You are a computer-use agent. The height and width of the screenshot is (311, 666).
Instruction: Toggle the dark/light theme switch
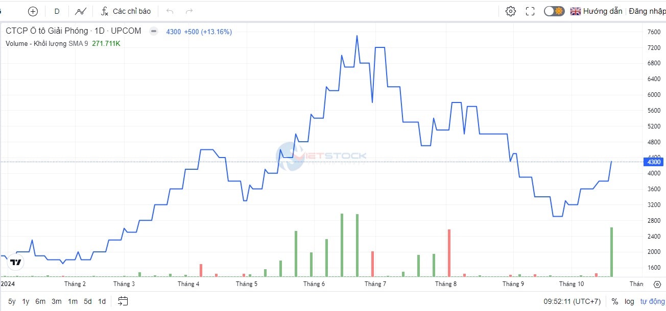click(x=554, y=11)
